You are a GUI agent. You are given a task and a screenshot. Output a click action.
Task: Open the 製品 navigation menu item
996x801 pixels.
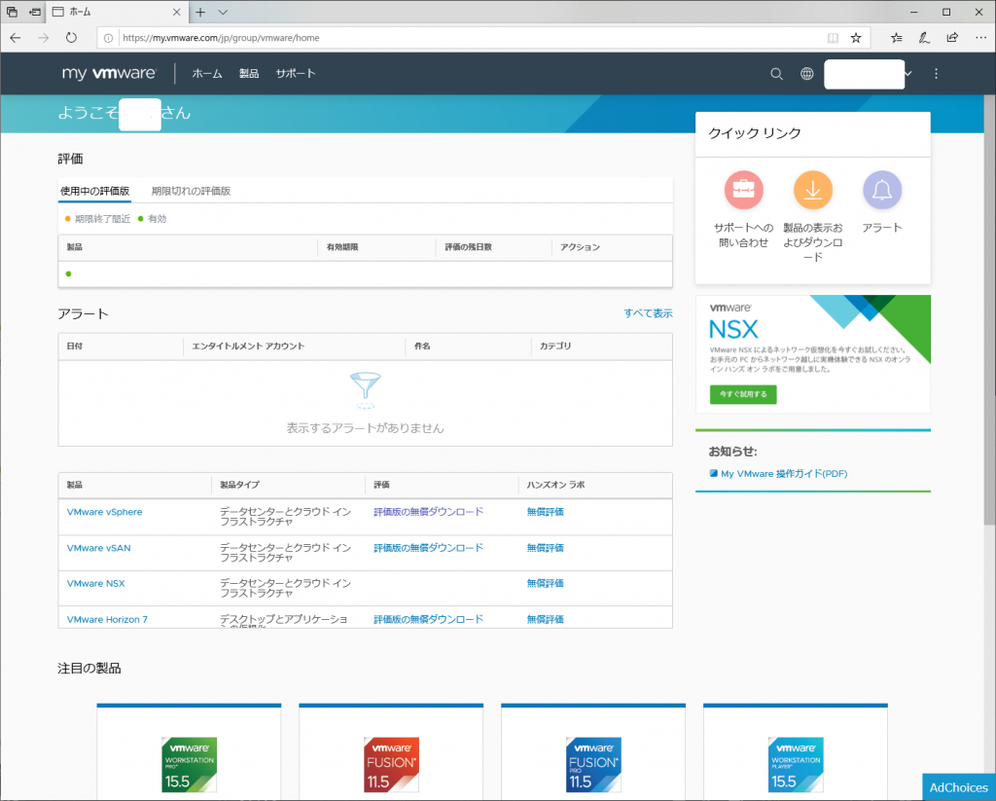click(249, 74)
